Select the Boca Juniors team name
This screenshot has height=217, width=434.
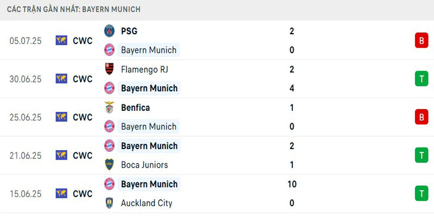click(x=144, y=165)
